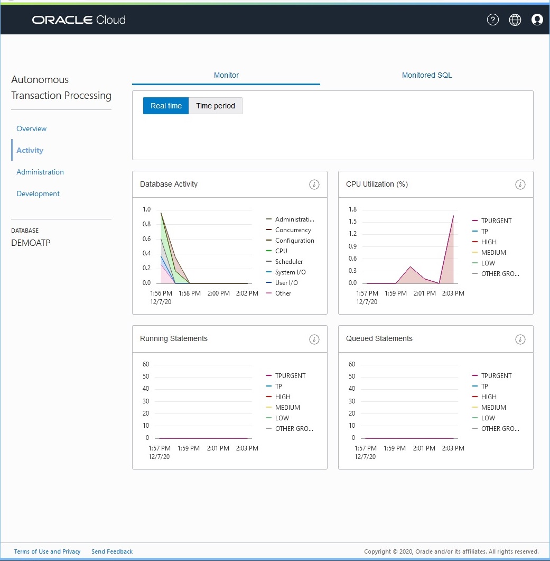Toggle TPURGENT legend in Running Statements chart
Screen dimensions: 550x561
point(286,375)
